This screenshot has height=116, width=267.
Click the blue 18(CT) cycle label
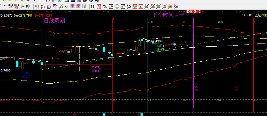(x=26, y=77)
